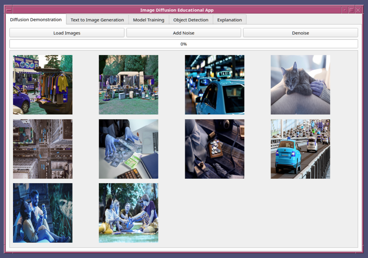Go to the Explanation tab
The image size is (368, 258).
click(x=229, y=20)
